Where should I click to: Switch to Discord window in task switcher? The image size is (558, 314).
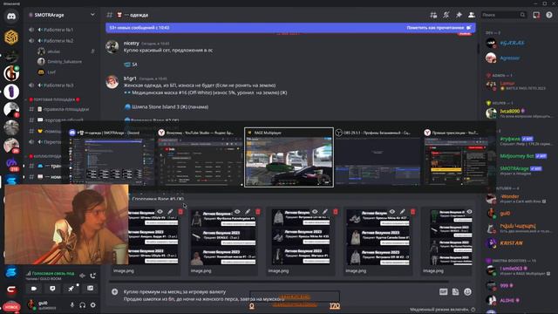111,157
